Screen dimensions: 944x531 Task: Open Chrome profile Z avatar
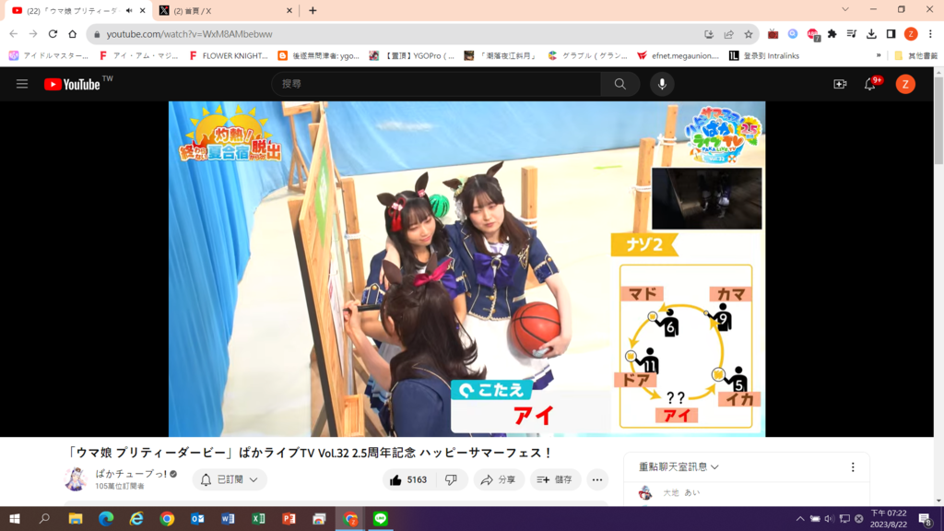point(911,34)
